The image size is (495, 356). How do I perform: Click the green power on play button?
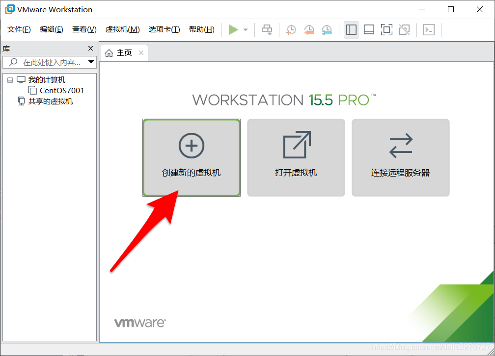tap(233, 30)
